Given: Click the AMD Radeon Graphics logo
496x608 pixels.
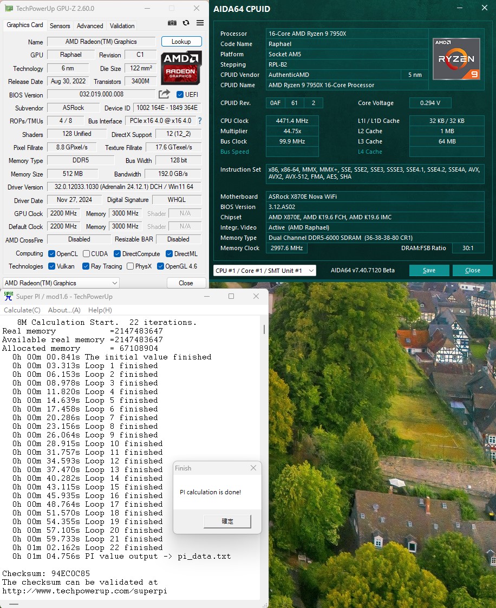Looking at the screenshot, I should coord(181,68).
